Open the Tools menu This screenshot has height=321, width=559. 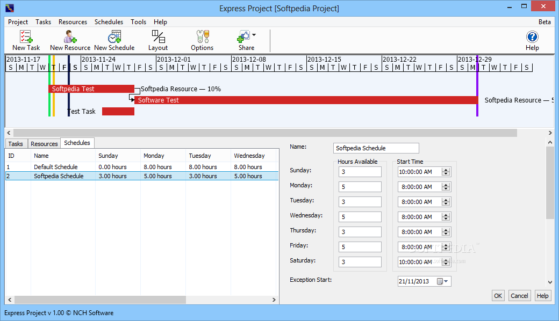[138, 22]
